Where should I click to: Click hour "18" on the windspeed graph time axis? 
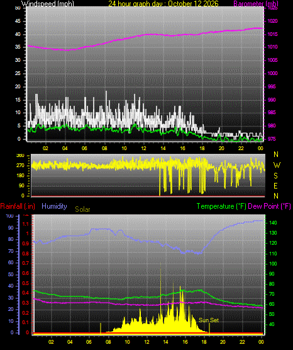202,148
